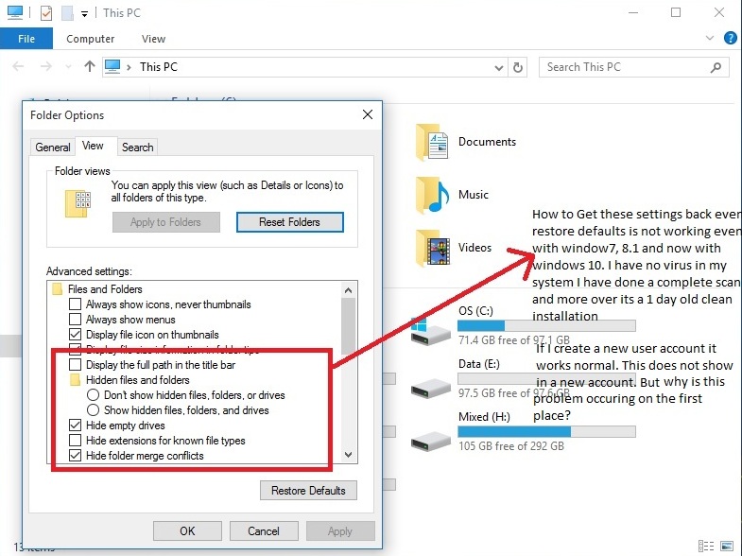Uncheck Hide empty drives

[75, 426]
